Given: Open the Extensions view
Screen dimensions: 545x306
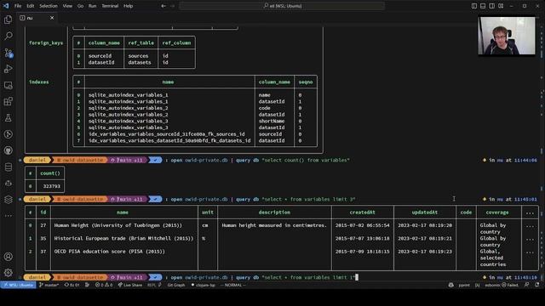Looking at the screenshot, I should (x=9, y=101).
